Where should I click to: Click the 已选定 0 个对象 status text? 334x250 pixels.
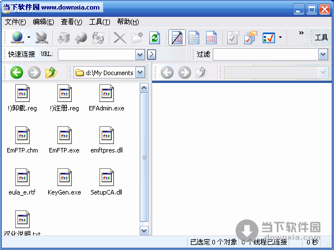click(x=213, y=242)
